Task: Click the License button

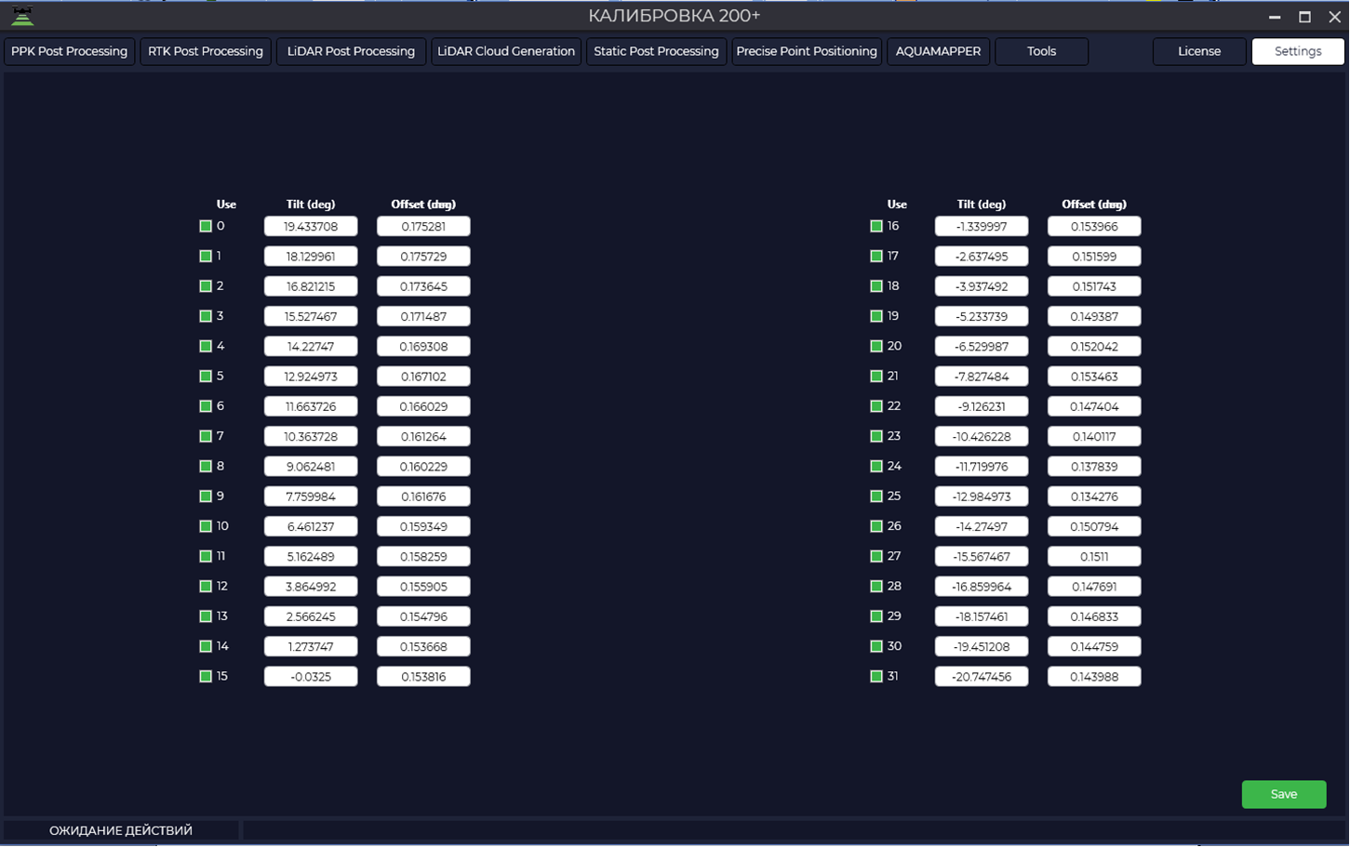Action: [x=1199, y=51]
